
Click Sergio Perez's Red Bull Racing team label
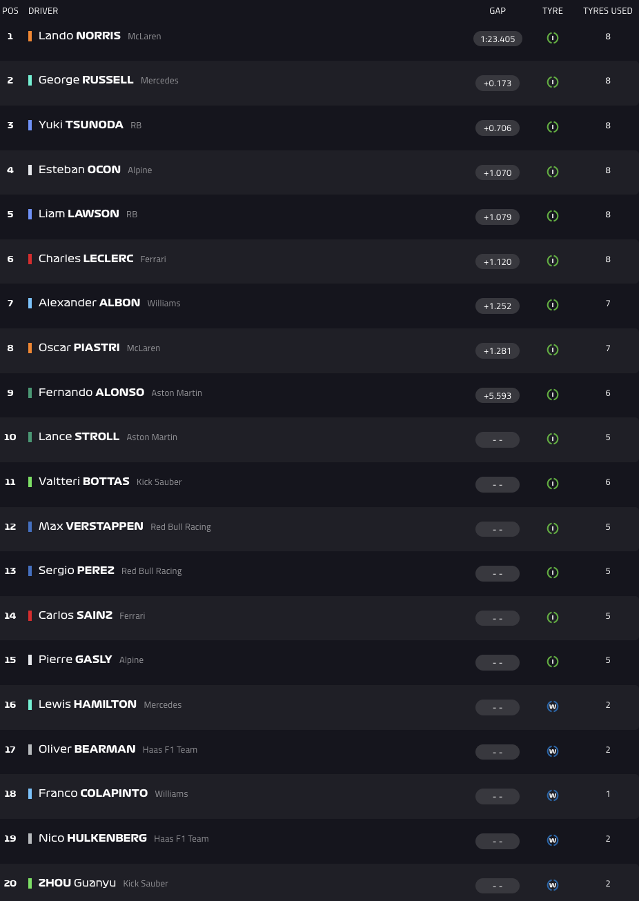(151, 571)
